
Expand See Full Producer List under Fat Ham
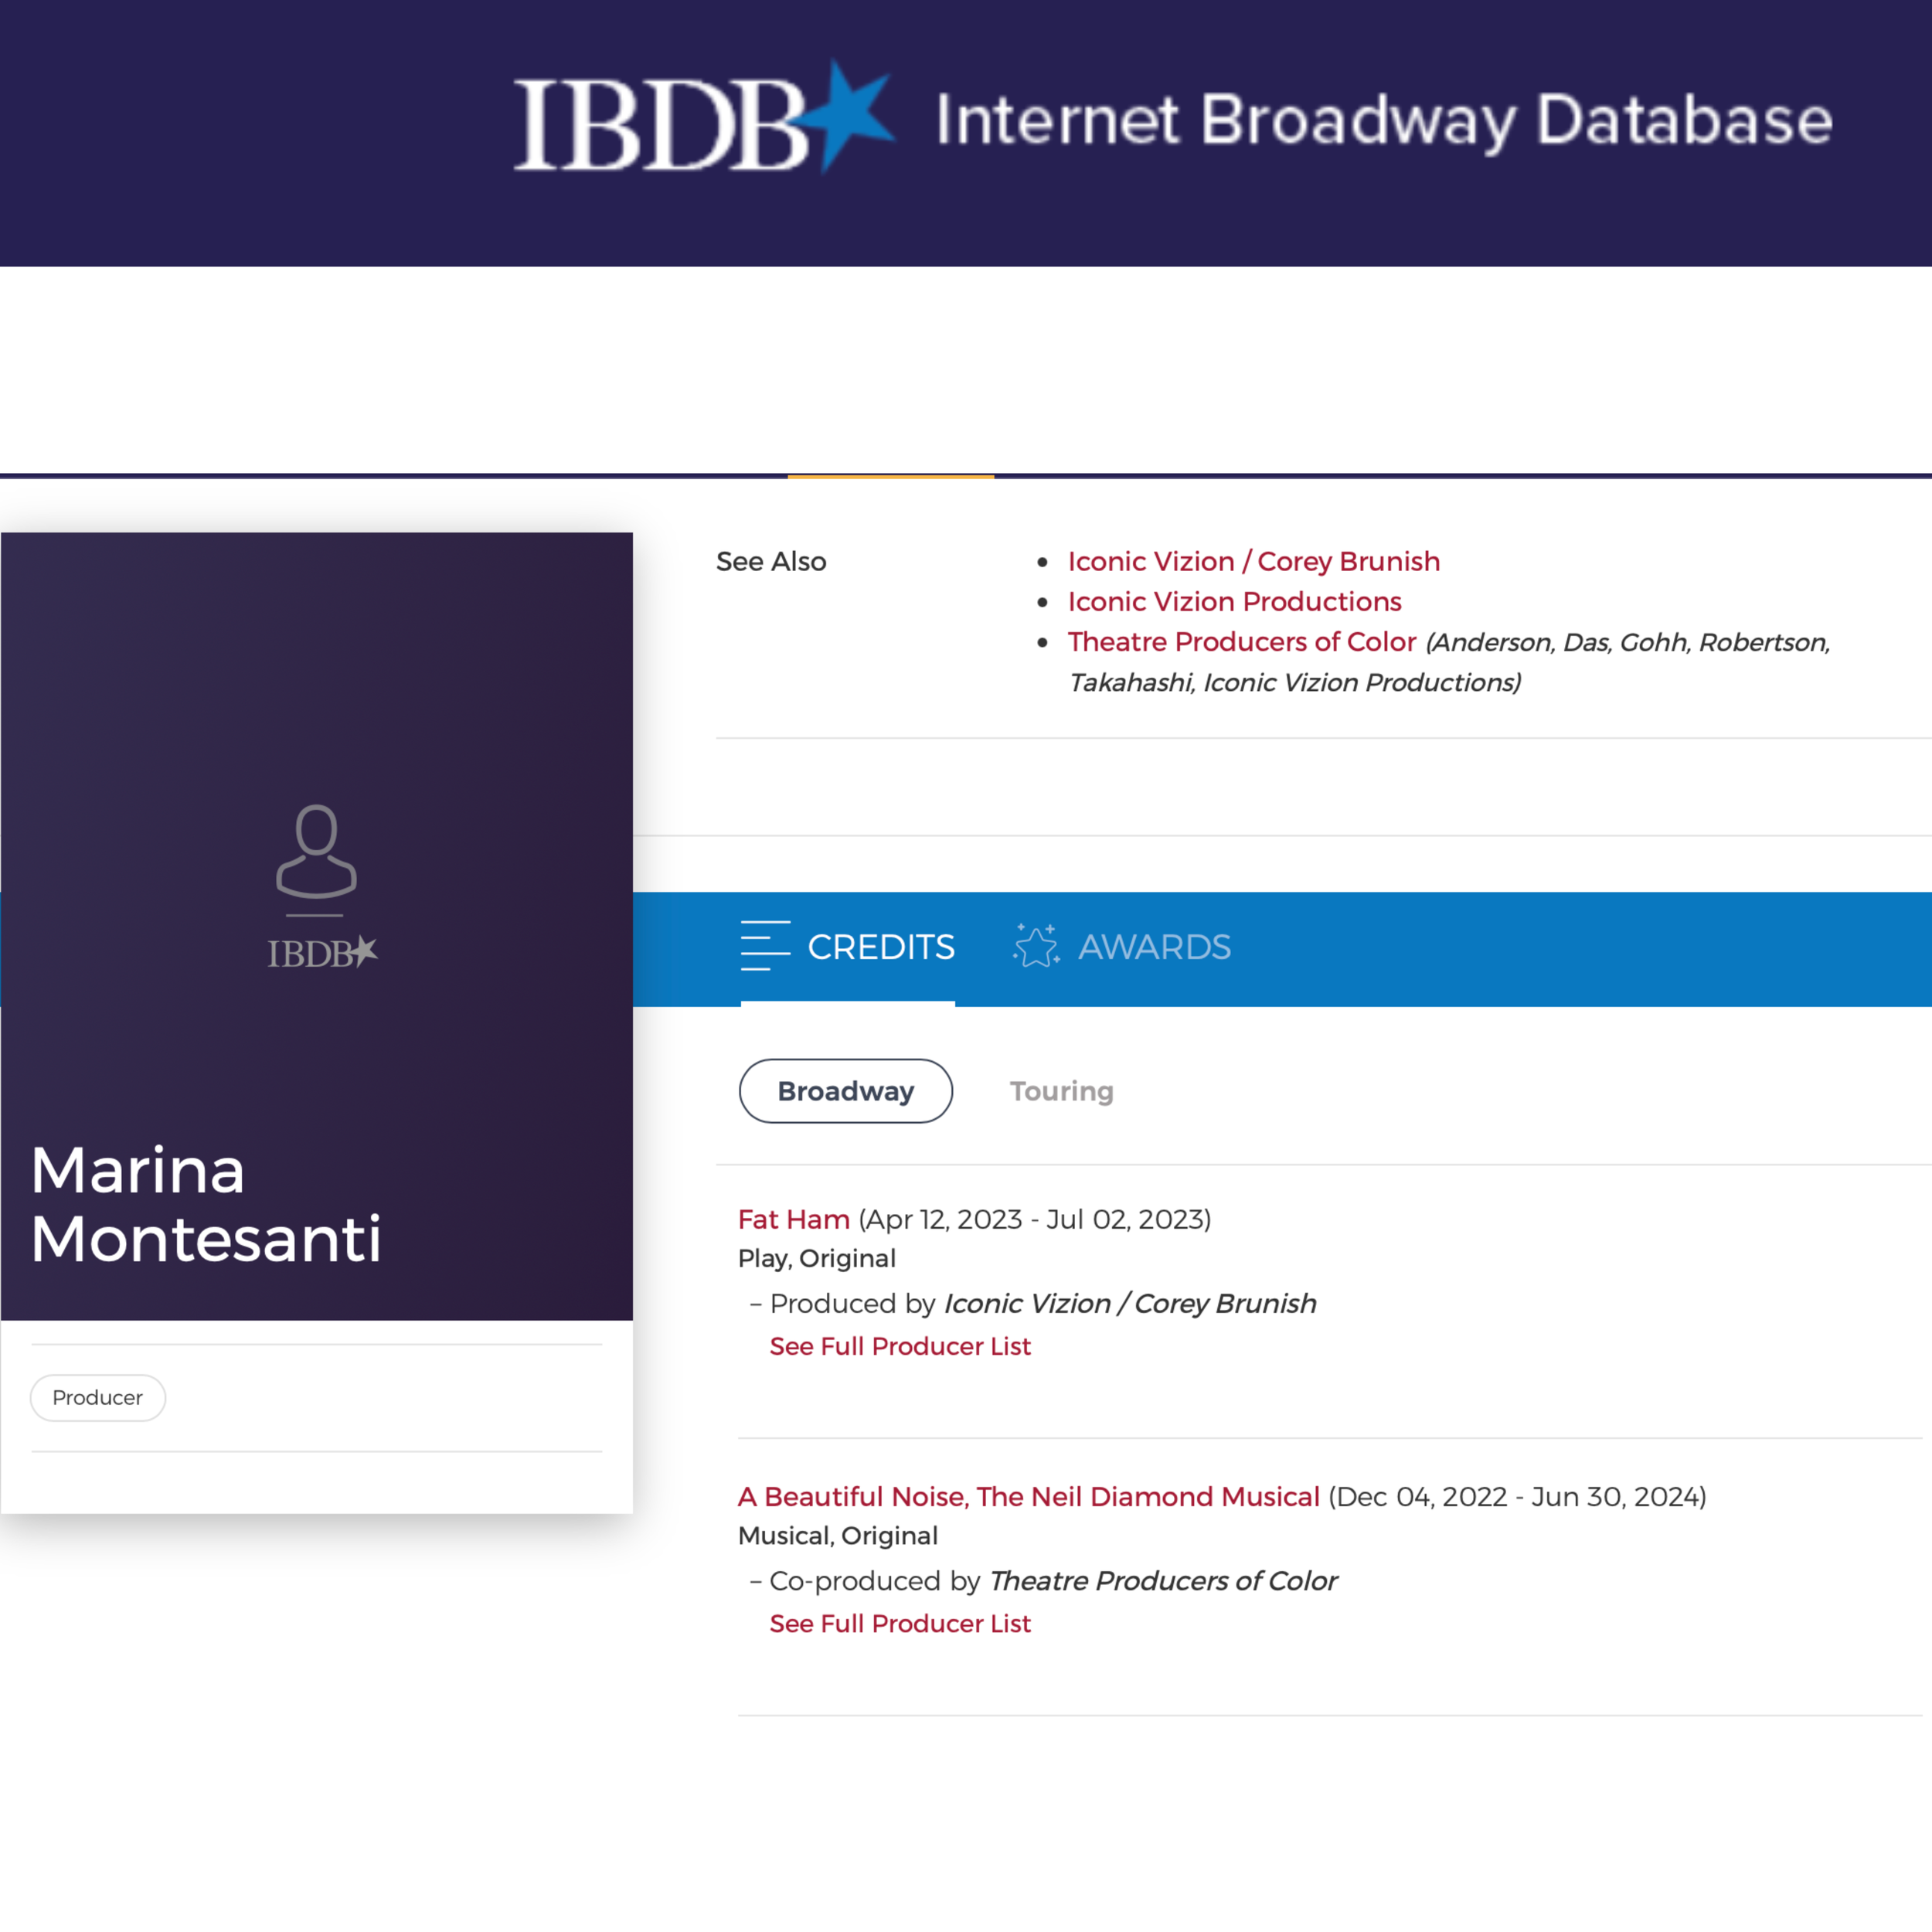pos(899,1346)
